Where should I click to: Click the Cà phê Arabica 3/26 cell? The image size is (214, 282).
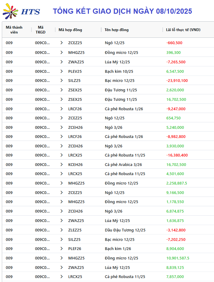123,164
